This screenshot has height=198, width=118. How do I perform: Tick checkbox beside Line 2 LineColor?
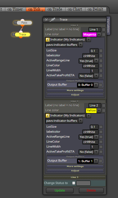coord(101,142)
